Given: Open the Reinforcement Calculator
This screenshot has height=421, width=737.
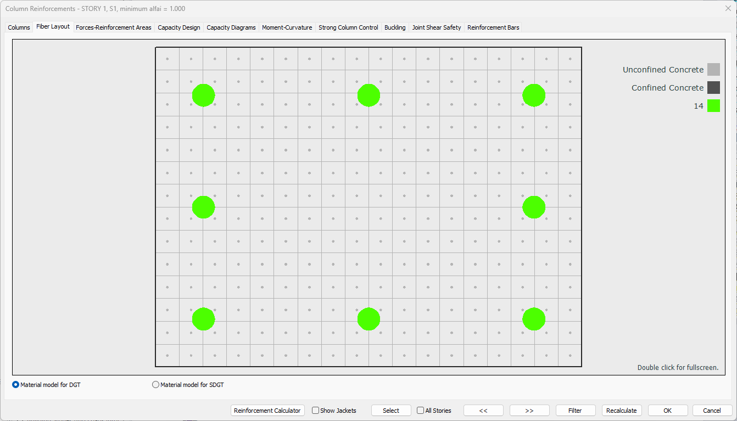Looking at the screenshot, I should pos(267,410).
